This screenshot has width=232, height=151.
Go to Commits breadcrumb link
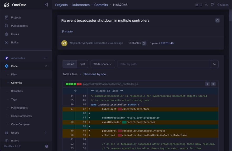click(x=101, y=5)
